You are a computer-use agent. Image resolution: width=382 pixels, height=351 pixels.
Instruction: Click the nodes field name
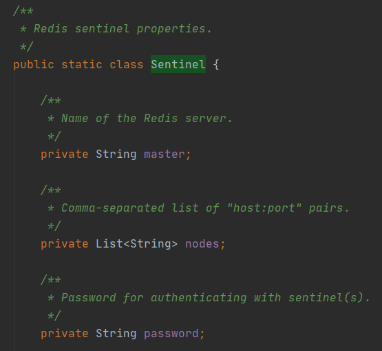point(202,244)
